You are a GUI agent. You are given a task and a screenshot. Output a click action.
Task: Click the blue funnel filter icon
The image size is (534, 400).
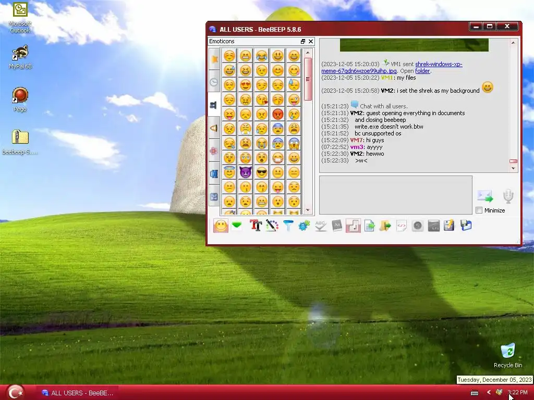click(x=288, y=226)
